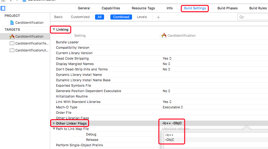Select the CardIdentificationUITests target folder icon
The image size is (268, 149).
coord(12,50)
